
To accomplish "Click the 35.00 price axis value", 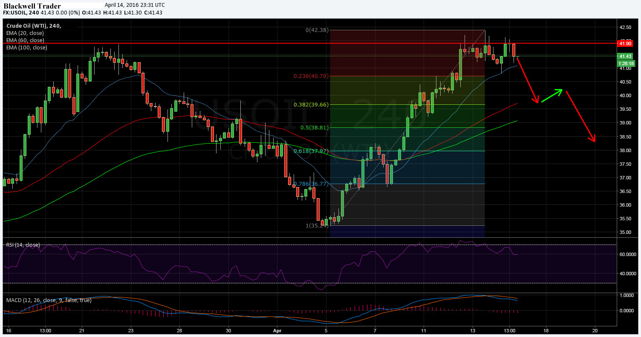I will 625,232.
